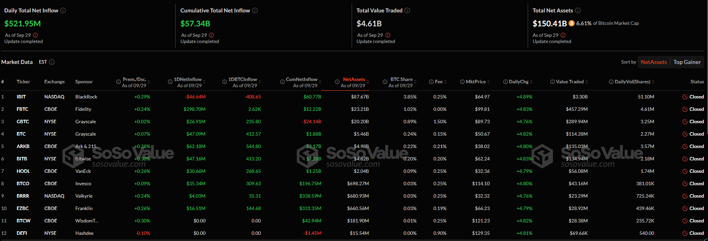This screenshot has width=708, height=241.
Task: Switch sorting to Top Gainer
Action: 687,62
